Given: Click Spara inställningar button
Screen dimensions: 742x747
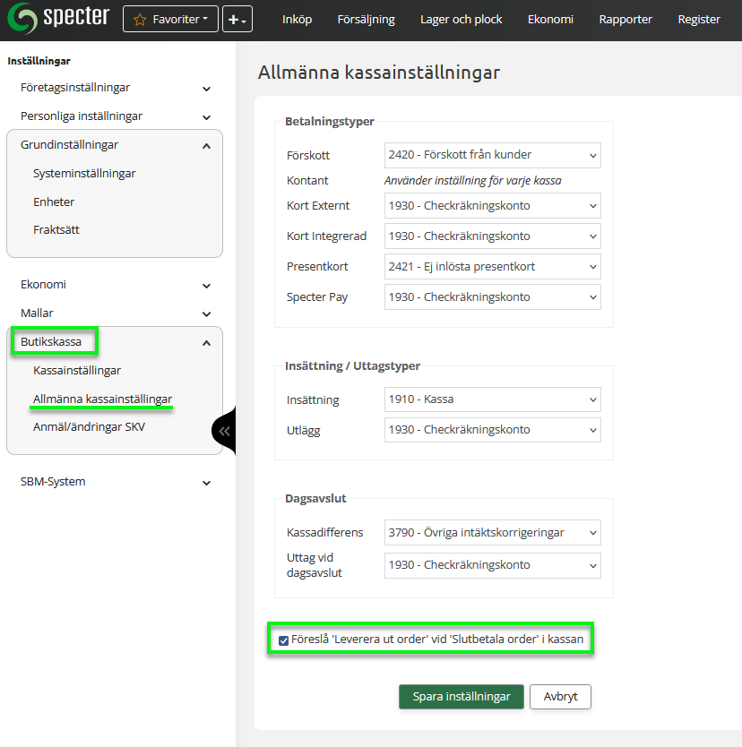Looking at the screenshot, I should [461, 697].
